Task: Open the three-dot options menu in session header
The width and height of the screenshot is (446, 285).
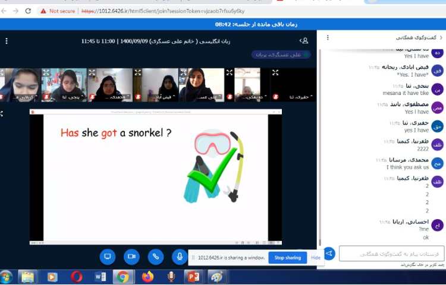Action: pyautogui.click(x=7, y=41)
